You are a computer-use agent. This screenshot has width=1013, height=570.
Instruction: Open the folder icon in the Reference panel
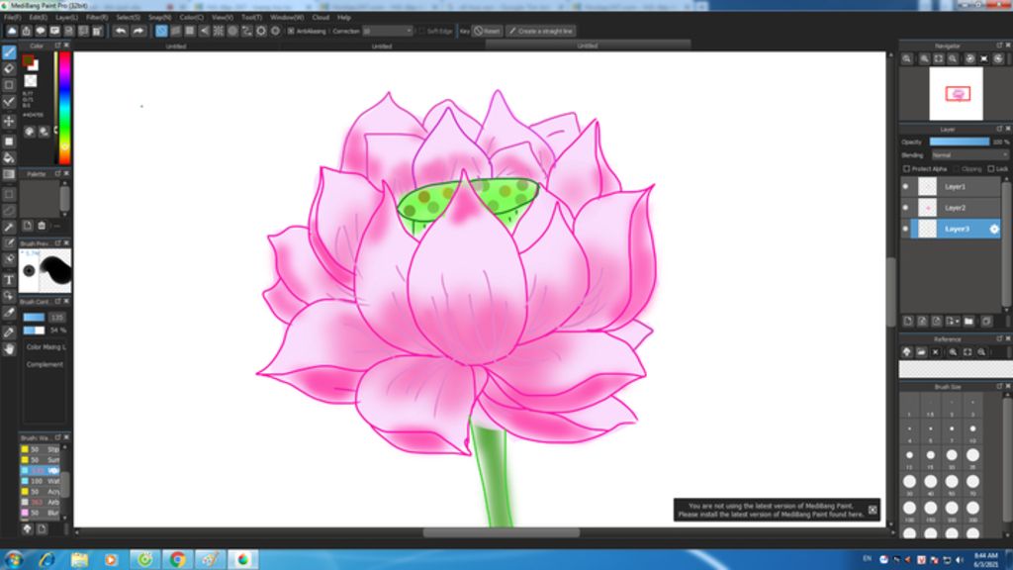921,352
